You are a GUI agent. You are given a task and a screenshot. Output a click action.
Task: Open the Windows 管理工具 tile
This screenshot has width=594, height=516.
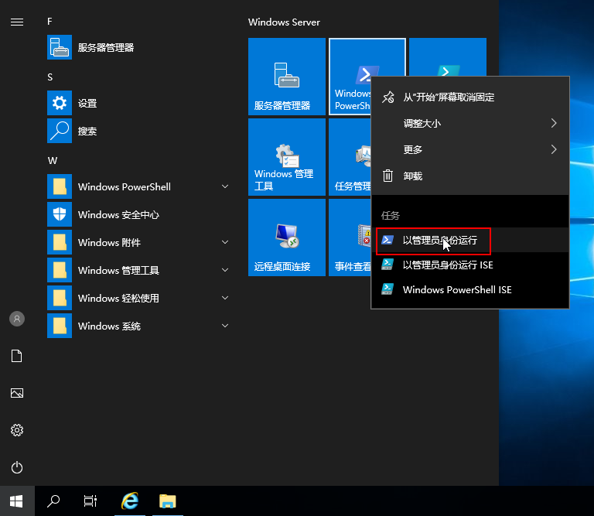(x=287, y=157)
